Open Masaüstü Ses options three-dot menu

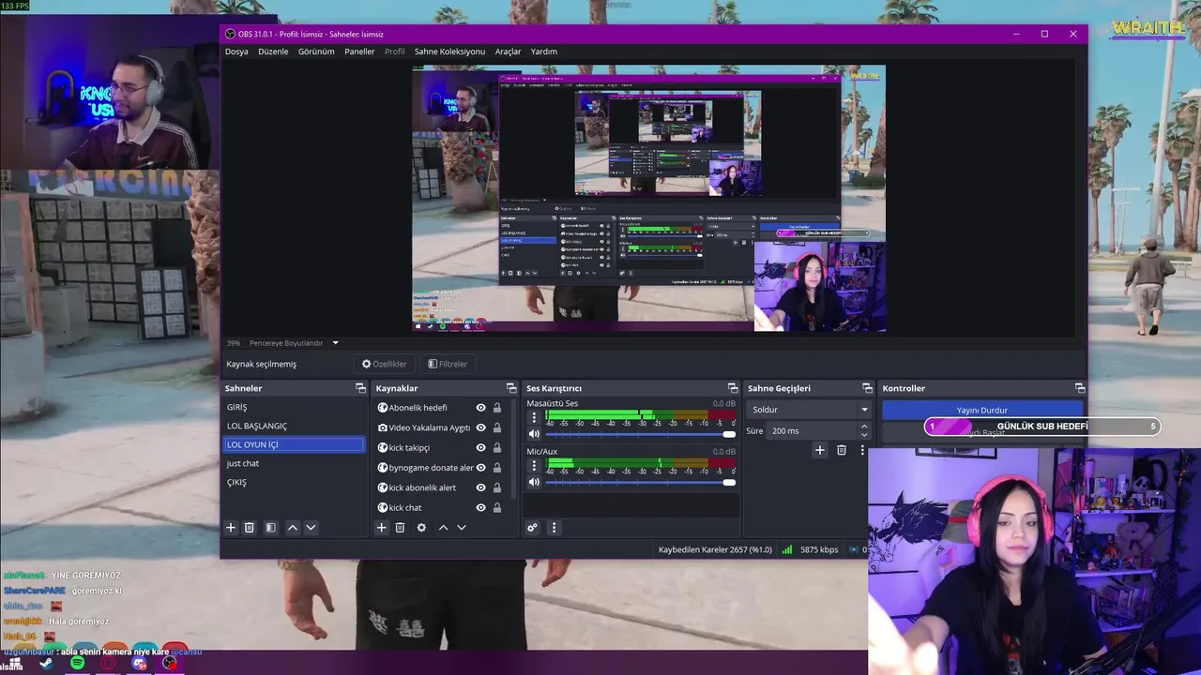pos(534,417)
